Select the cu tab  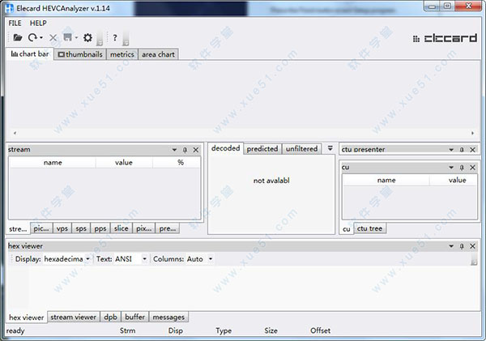point(346,228)
